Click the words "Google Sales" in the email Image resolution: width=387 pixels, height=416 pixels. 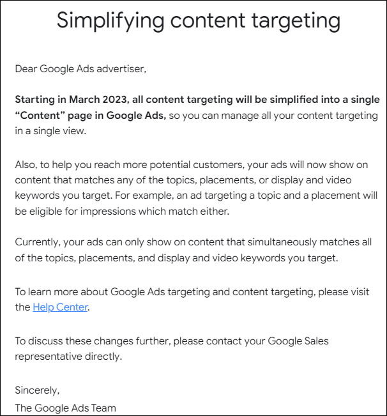pos(298,341)
